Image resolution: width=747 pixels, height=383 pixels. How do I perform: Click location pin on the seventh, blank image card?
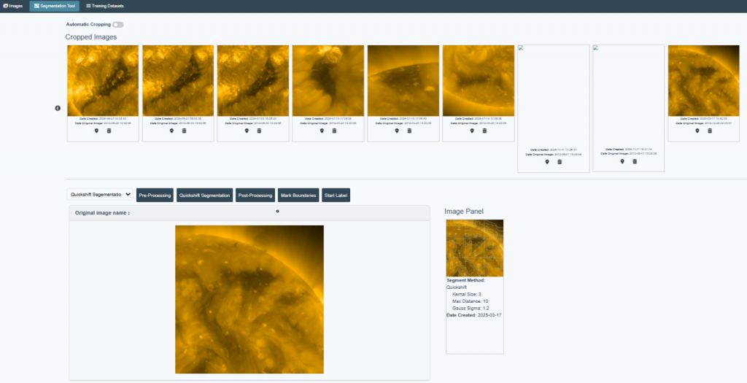point(547,162)
